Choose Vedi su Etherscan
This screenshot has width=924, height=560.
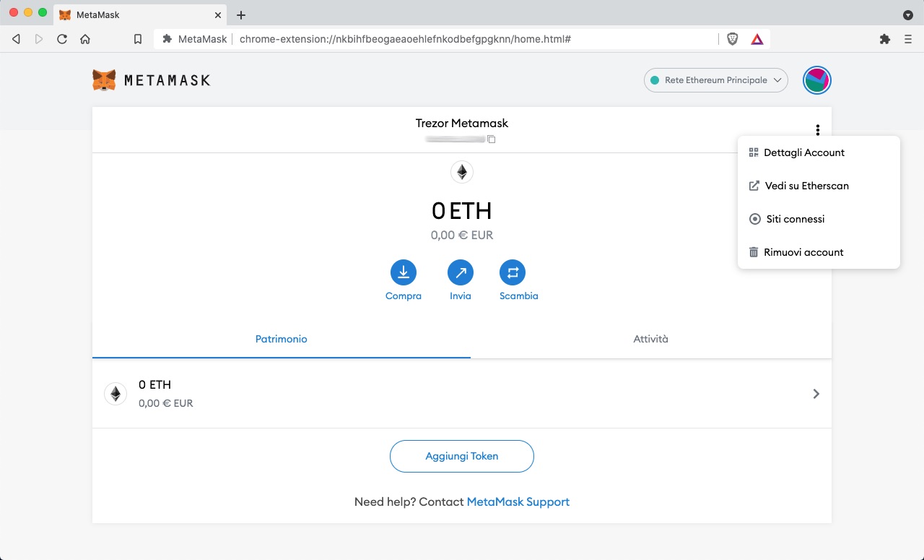click(x=819, y=186)
